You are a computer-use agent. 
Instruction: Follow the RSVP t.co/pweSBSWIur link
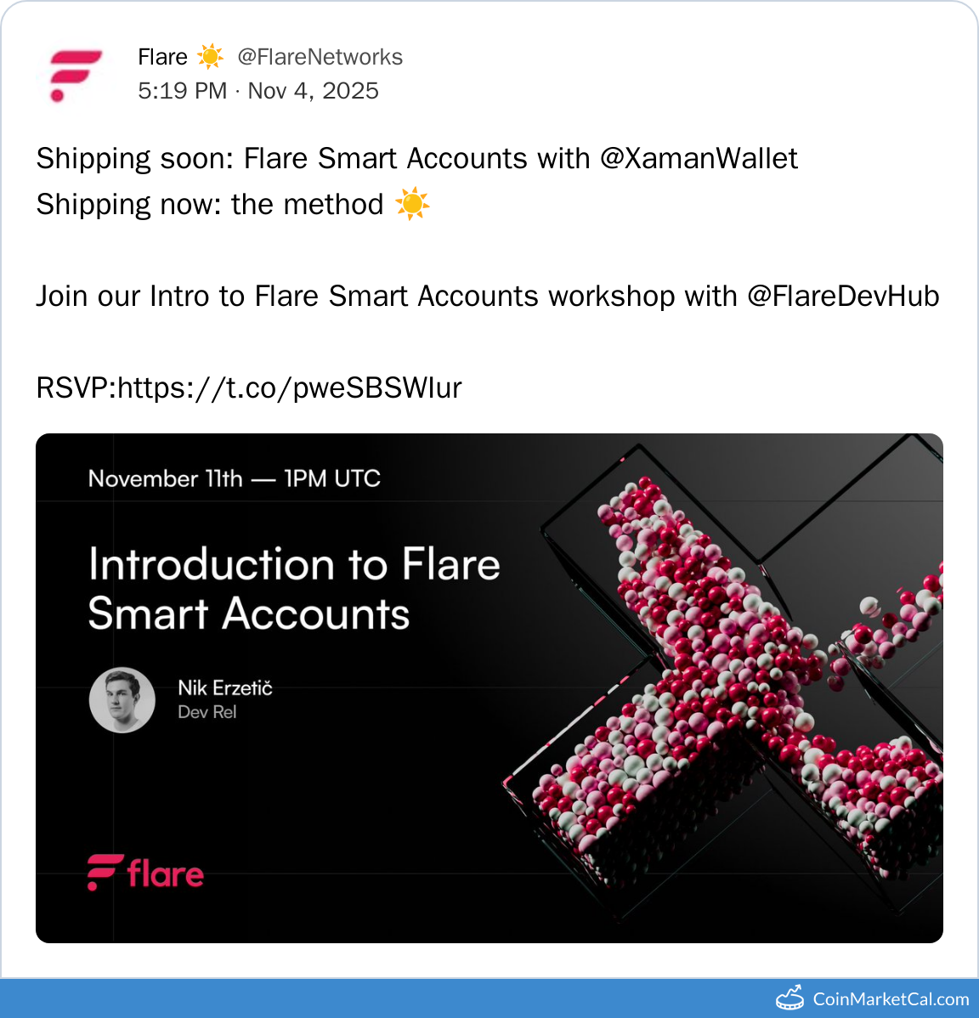pyautogui.click(x=290, y=388)
